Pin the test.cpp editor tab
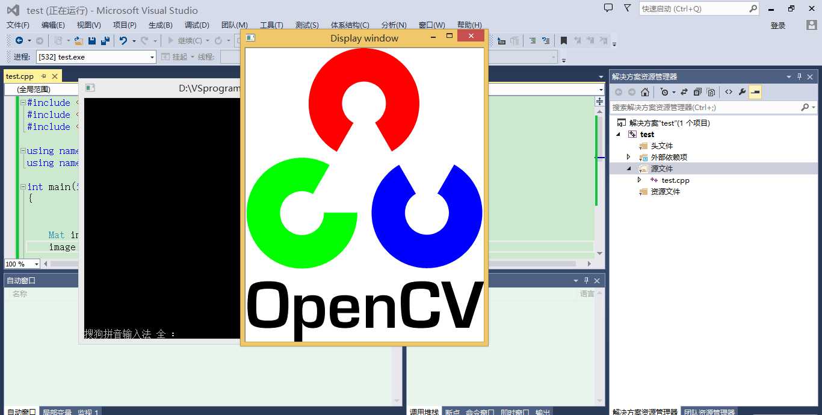Screen dimensions: 822x415 click(x=44, y=76)
